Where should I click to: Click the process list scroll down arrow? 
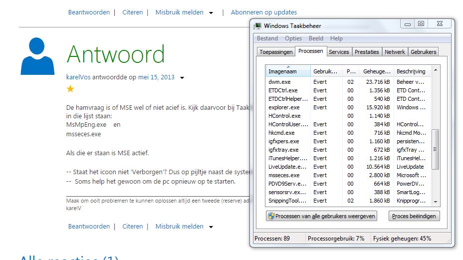pyautogui.click(x=436, y=202)
